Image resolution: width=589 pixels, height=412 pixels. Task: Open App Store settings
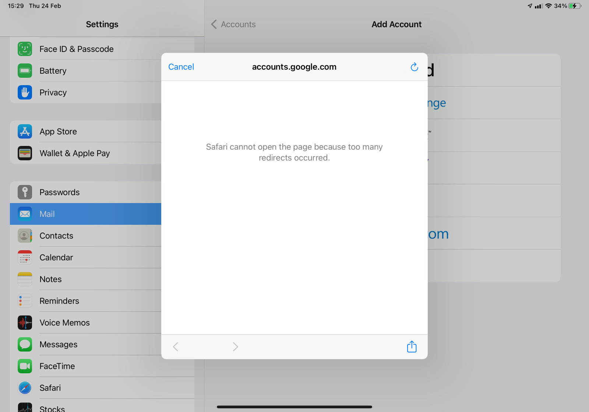point(85,132)
